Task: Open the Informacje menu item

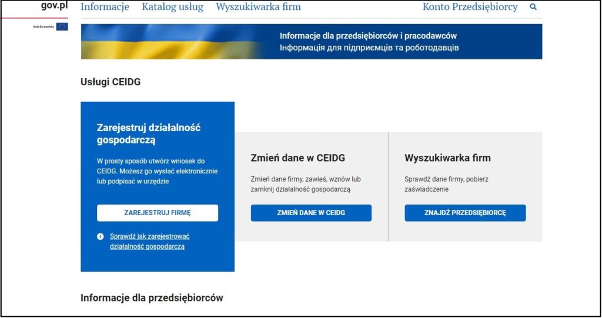Action: pos(105,7)
